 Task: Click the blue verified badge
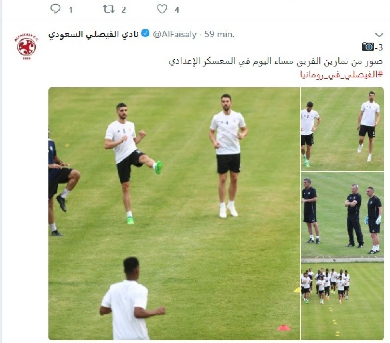[x=145, y=34]
